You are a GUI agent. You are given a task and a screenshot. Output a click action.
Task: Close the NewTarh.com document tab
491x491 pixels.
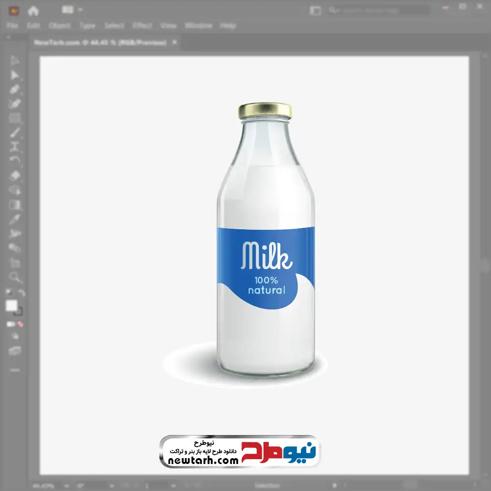175,43
